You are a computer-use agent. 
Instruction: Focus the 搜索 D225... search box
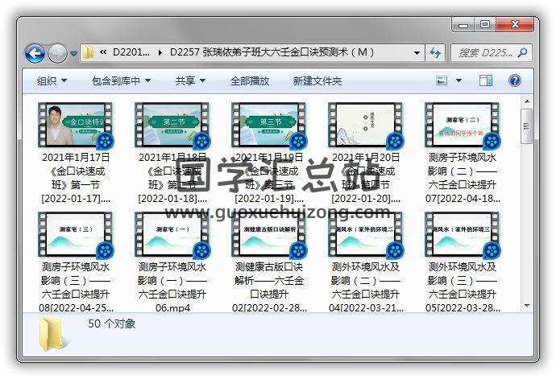pyautogui.click(x=491, y=53)
